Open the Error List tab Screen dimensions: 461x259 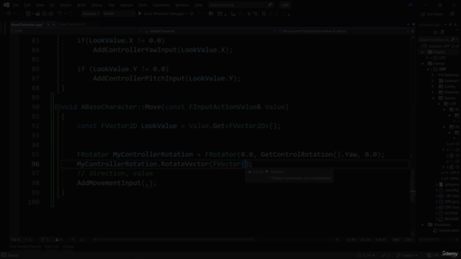point(52,247)
